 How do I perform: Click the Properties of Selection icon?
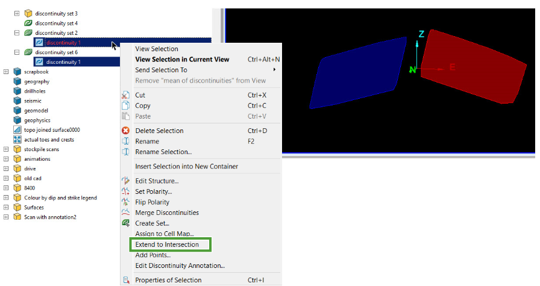point(127,280)
